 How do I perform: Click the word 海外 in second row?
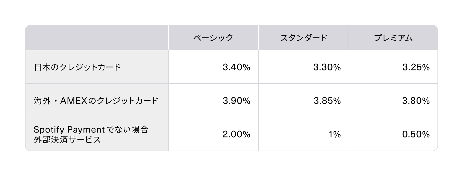click(42, 101)
